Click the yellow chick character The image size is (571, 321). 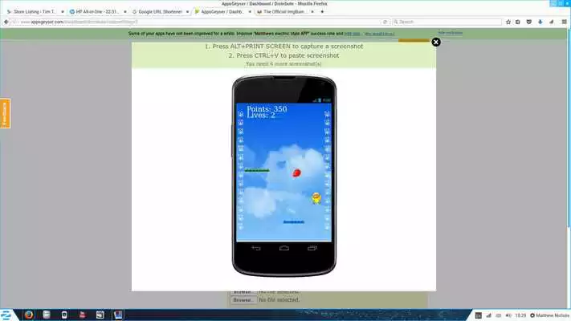point(316,197)
